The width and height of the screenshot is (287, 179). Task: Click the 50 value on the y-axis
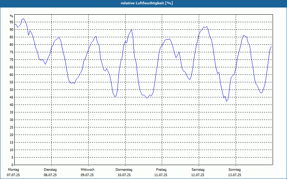tap(11, 90)
